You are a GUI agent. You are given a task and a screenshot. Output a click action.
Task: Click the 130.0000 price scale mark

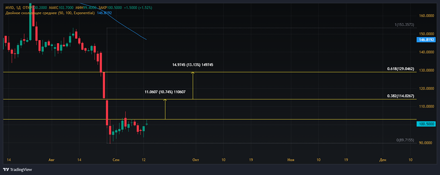427,71
